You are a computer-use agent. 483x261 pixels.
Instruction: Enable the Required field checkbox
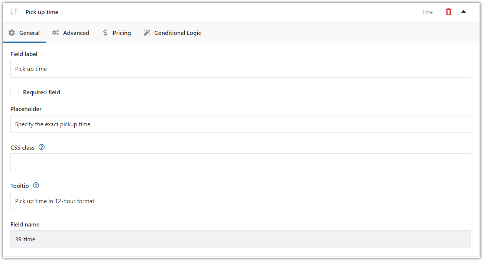(x=14, y=92)
